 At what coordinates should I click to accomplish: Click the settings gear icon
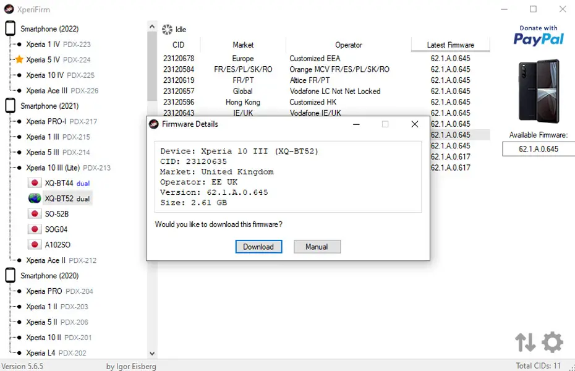552,343
